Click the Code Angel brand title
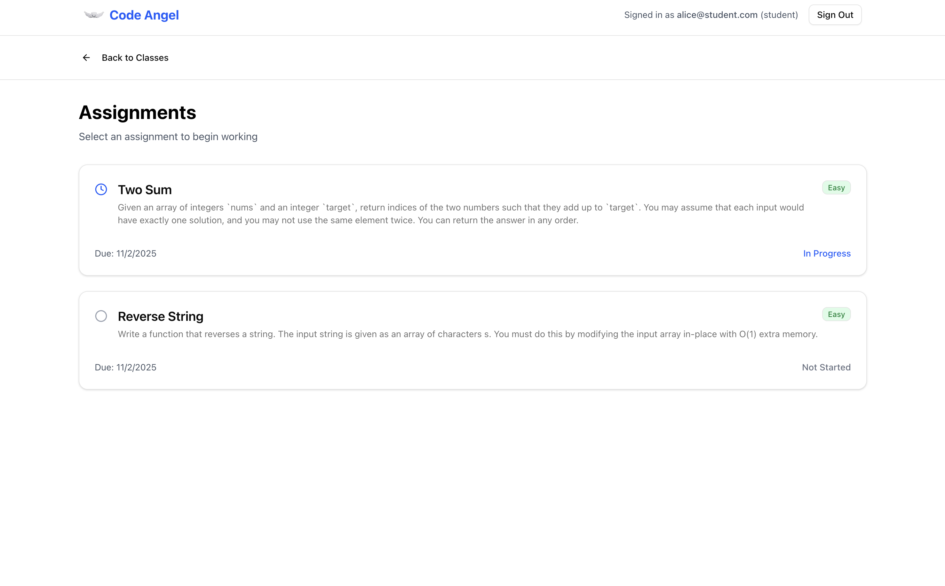 [x=144, y=15]
